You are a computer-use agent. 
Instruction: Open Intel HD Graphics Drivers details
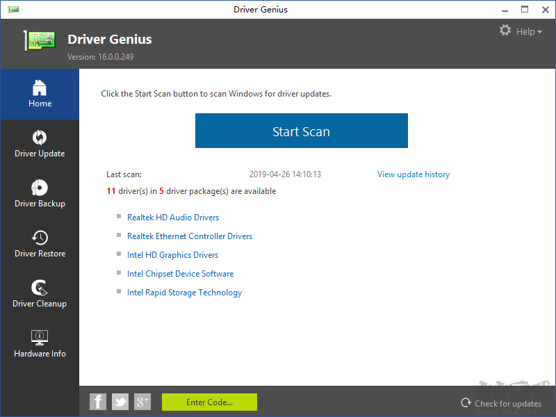[x=172, y=254]
